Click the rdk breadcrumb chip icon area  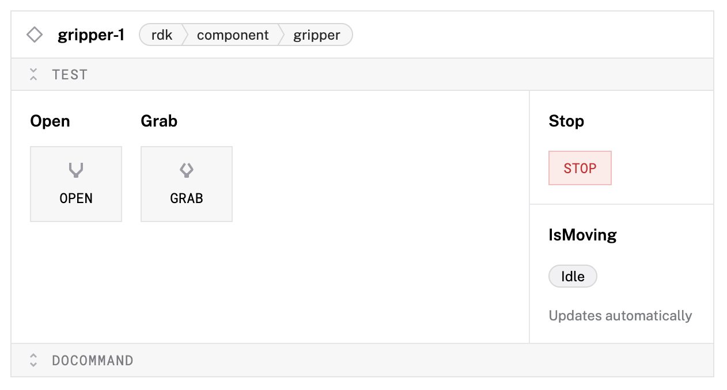[161, 35]
